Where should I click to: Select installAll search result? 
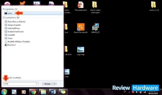(x=10, y=35)
